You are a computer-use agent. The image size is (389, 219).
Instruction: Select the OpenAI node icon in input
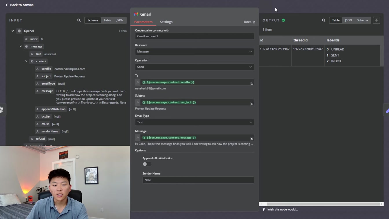(x=19, y=31)
